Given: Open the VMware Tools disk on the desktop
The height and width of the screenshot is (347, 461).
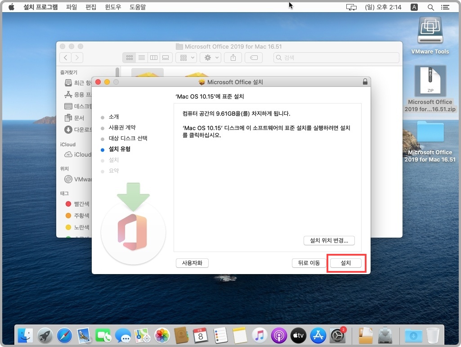Looking at the screenshot, I should coord(430,31).
